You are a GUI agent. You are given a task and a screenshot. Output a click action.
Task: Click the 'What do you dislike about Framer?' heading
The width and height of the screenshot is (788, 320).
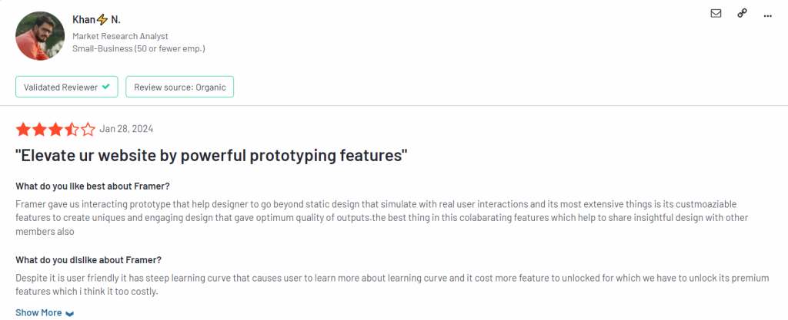pos(88,260)
